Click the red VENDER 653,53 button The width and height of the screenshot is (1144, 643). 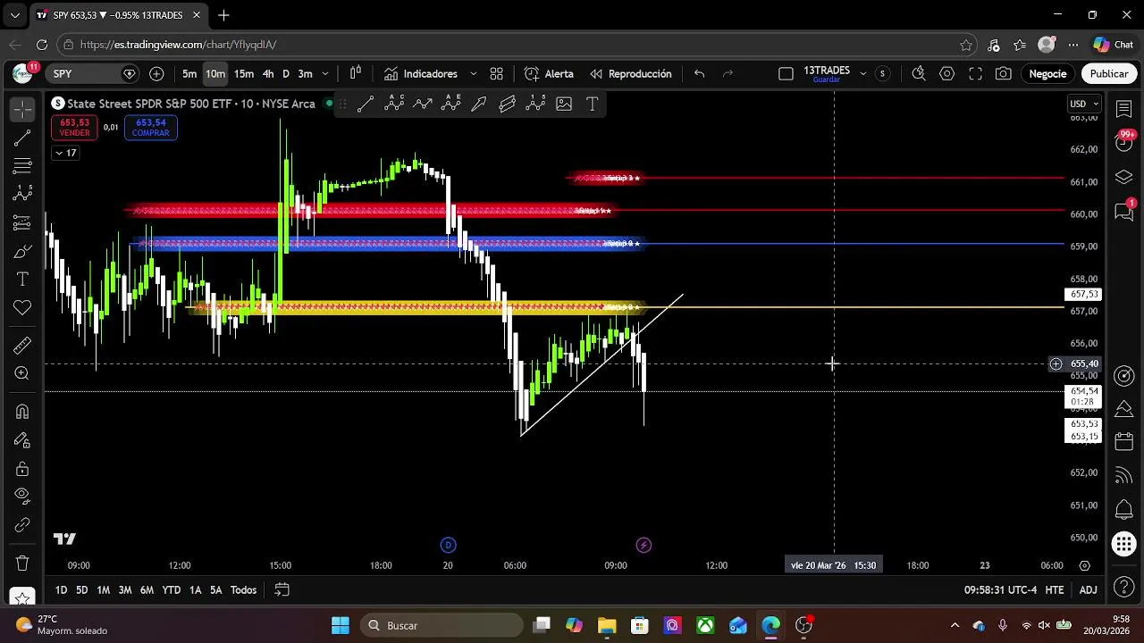(x=74, y=128)
